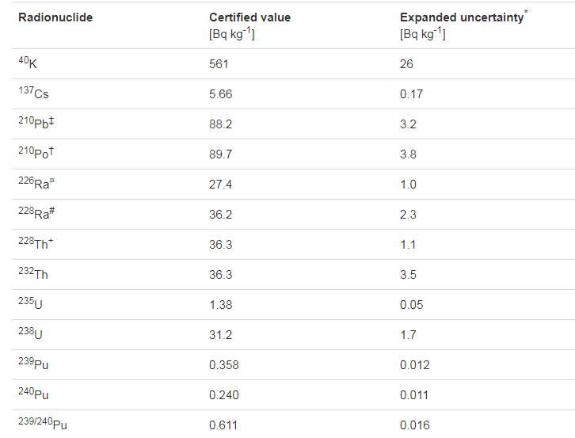575x438 pixels.
Task: Click the 5.66 certified value cell
Action: tap(221, 94)
